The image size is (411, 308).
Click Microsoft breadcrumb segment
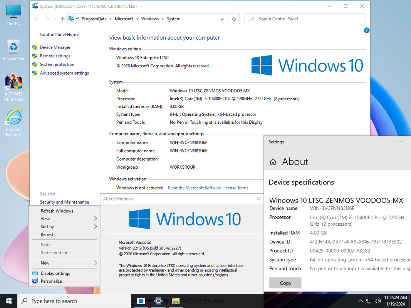coord(124,19)
